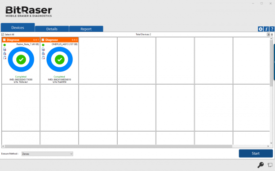This screenshot has height=171, width=275.
Task: Switch to grid view icon
Action: click(x=269, y=34)
